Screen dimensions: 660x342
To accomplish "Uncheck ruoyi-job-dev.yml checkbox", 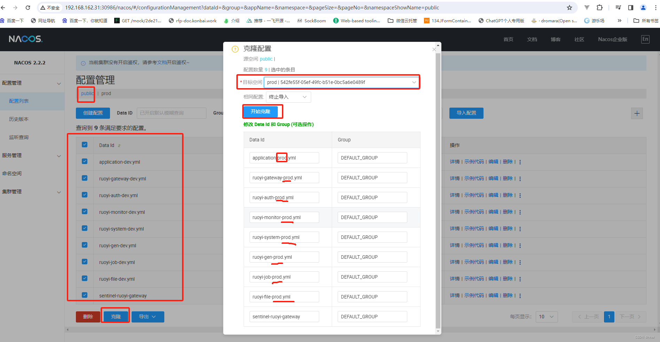I will [x=85, y=262].
